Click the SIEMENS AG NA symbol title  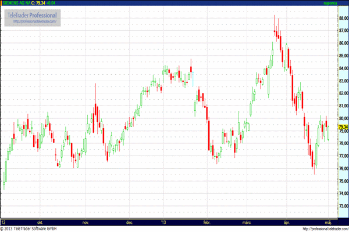17,3
